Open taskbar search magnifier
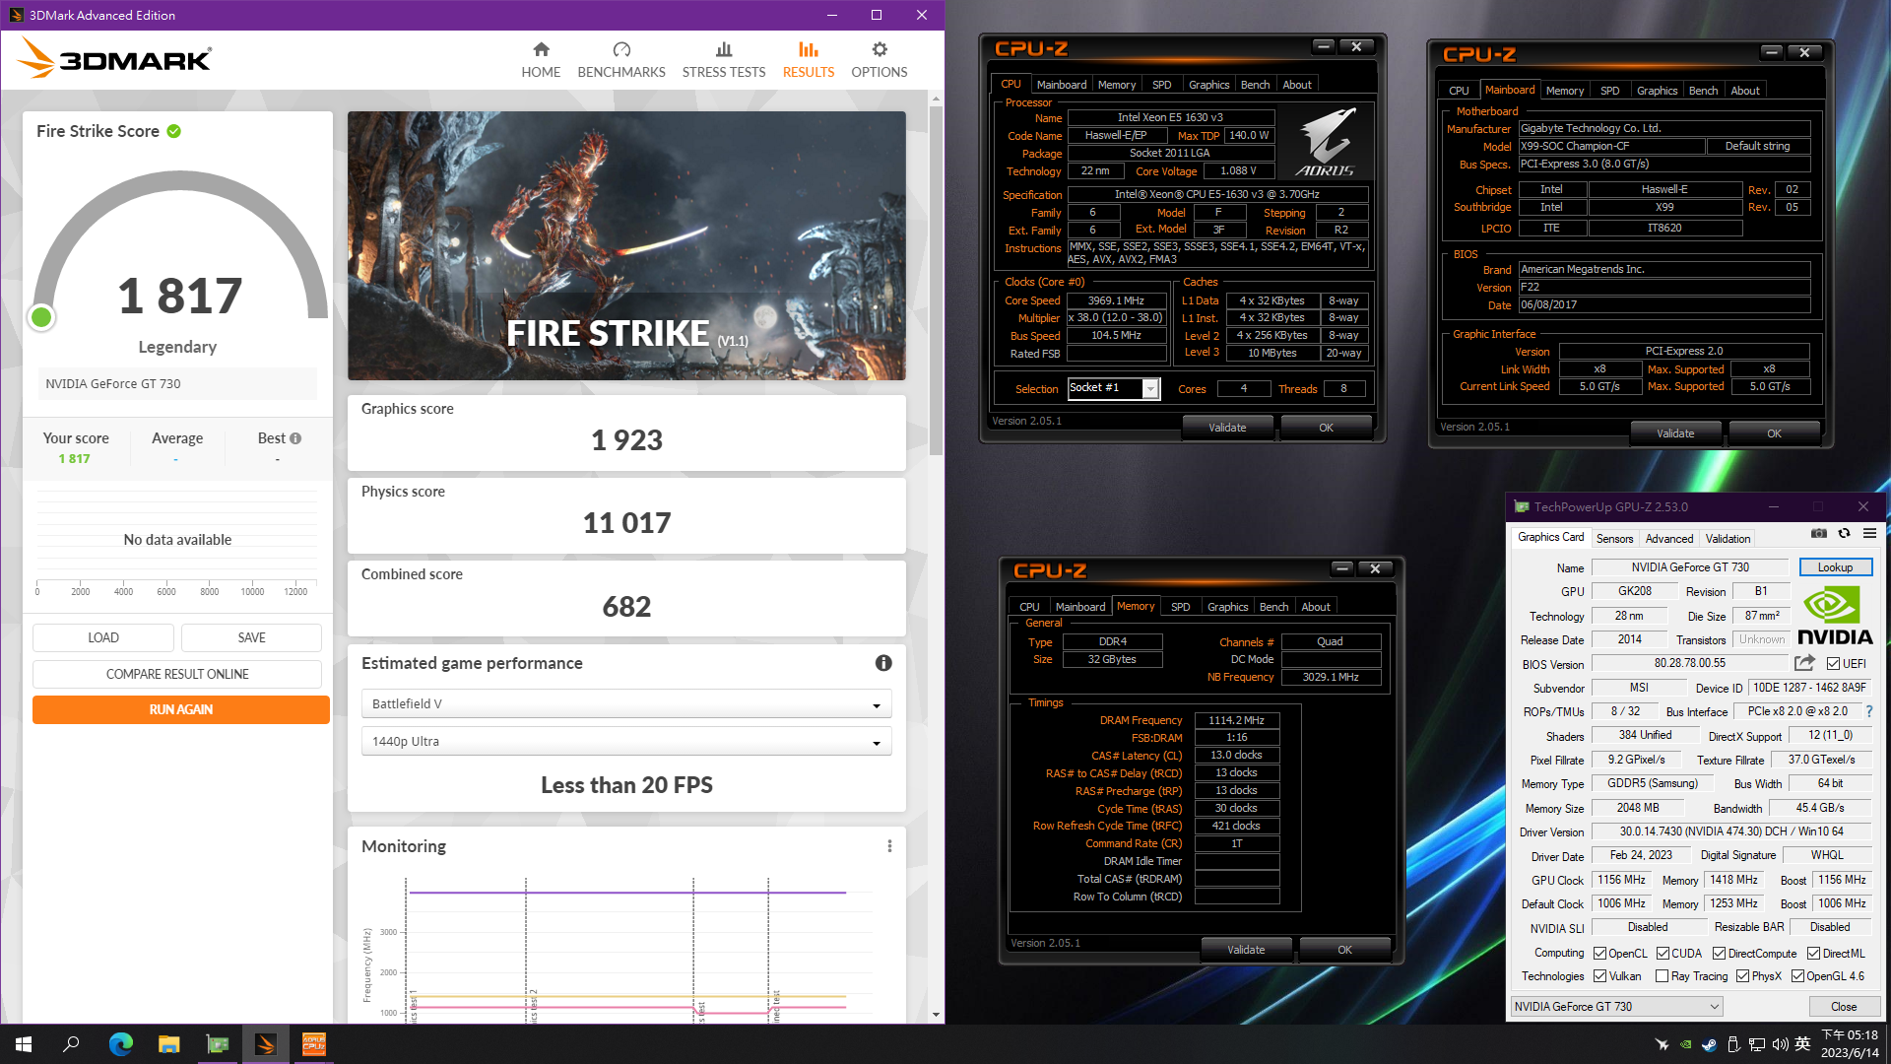 tap(71, 1044)
